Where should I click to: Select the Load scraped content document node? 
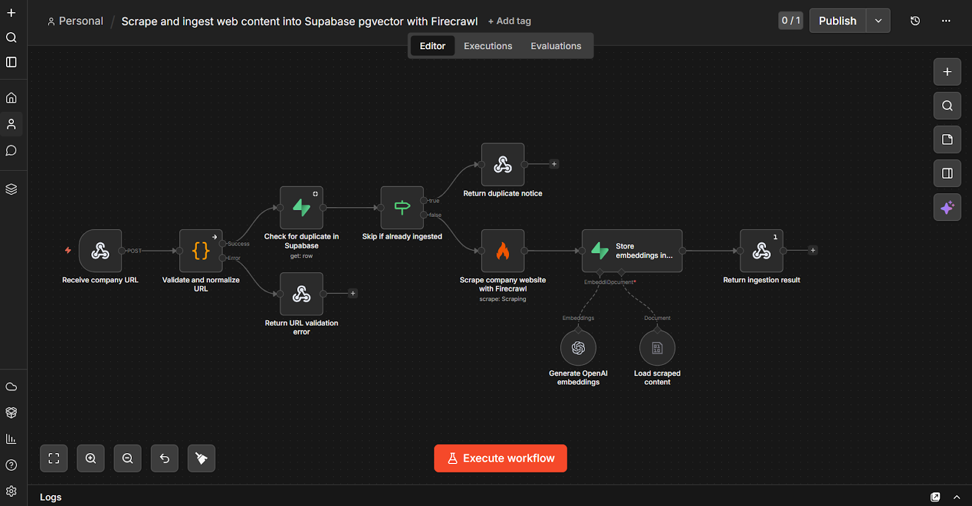(x=657, y=348)
